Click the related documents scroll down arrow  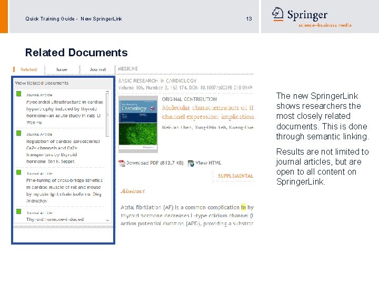[x=107, y=220]
